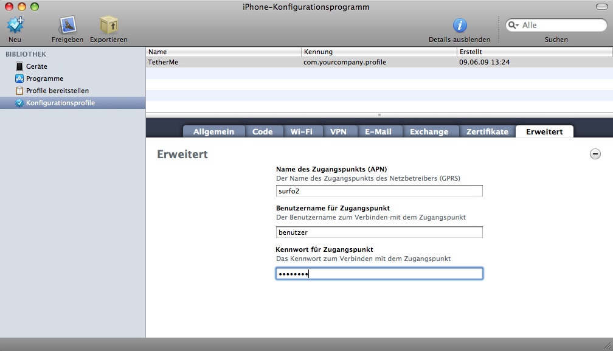The width and height of the screenshot is (613, 351).
Task: Open the search magnifier scope menu
Action: pyautogui.click(x=514, y=26)
